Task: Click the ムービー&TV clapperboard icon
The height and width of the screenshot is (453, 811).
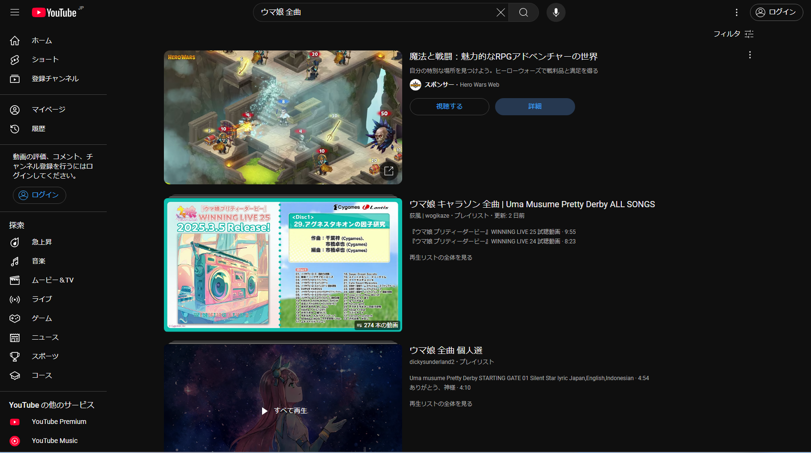Action: coord(15,280)
